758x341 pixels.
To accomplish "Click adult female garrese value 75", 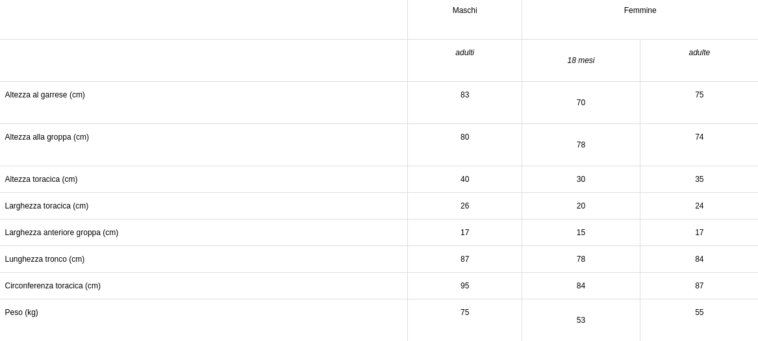I will pos(699,95).
